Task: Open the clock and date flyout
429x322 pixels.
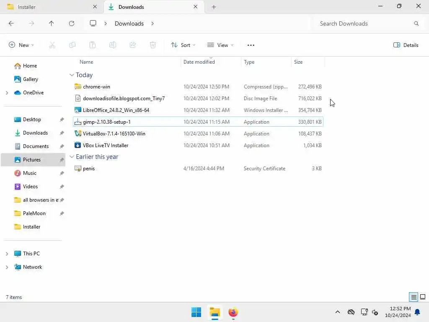Action: click(x=398, y=312)
